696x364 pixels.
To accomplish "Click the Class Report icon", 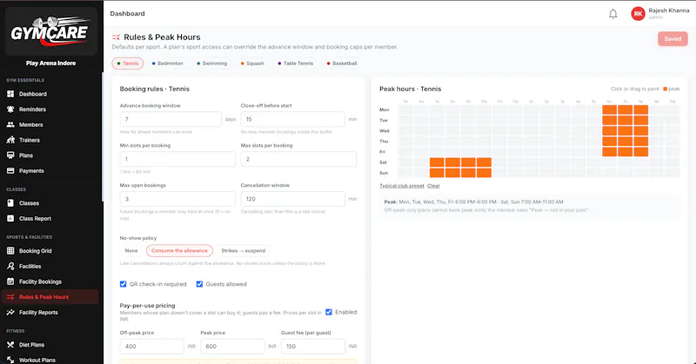I will [x=10, y=219].
